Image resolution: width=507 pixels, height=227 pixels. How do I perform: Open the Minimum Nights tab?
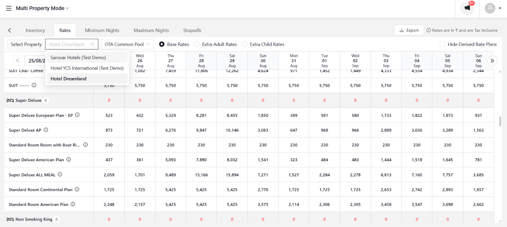click(102, 30)
